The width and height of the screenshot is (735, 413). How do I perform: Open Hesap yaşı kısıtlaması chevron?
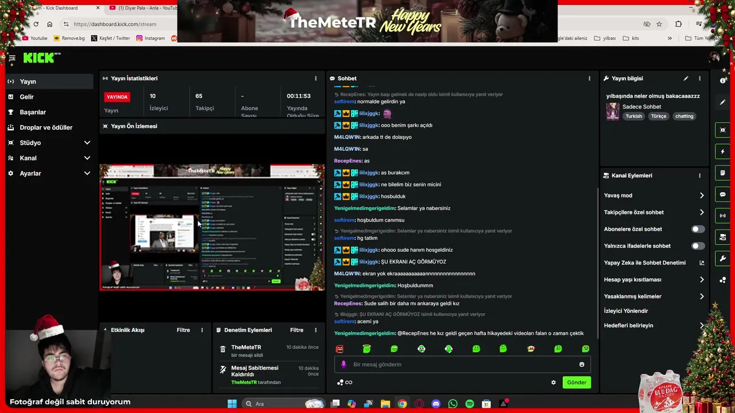point(702,280)
